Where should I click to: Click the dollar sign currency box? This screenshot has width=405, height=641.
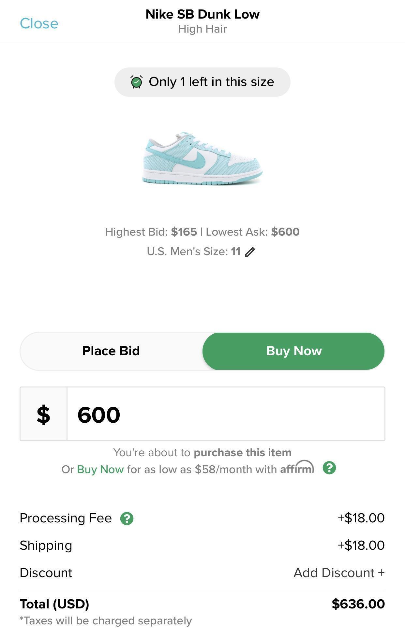[44, 414]
